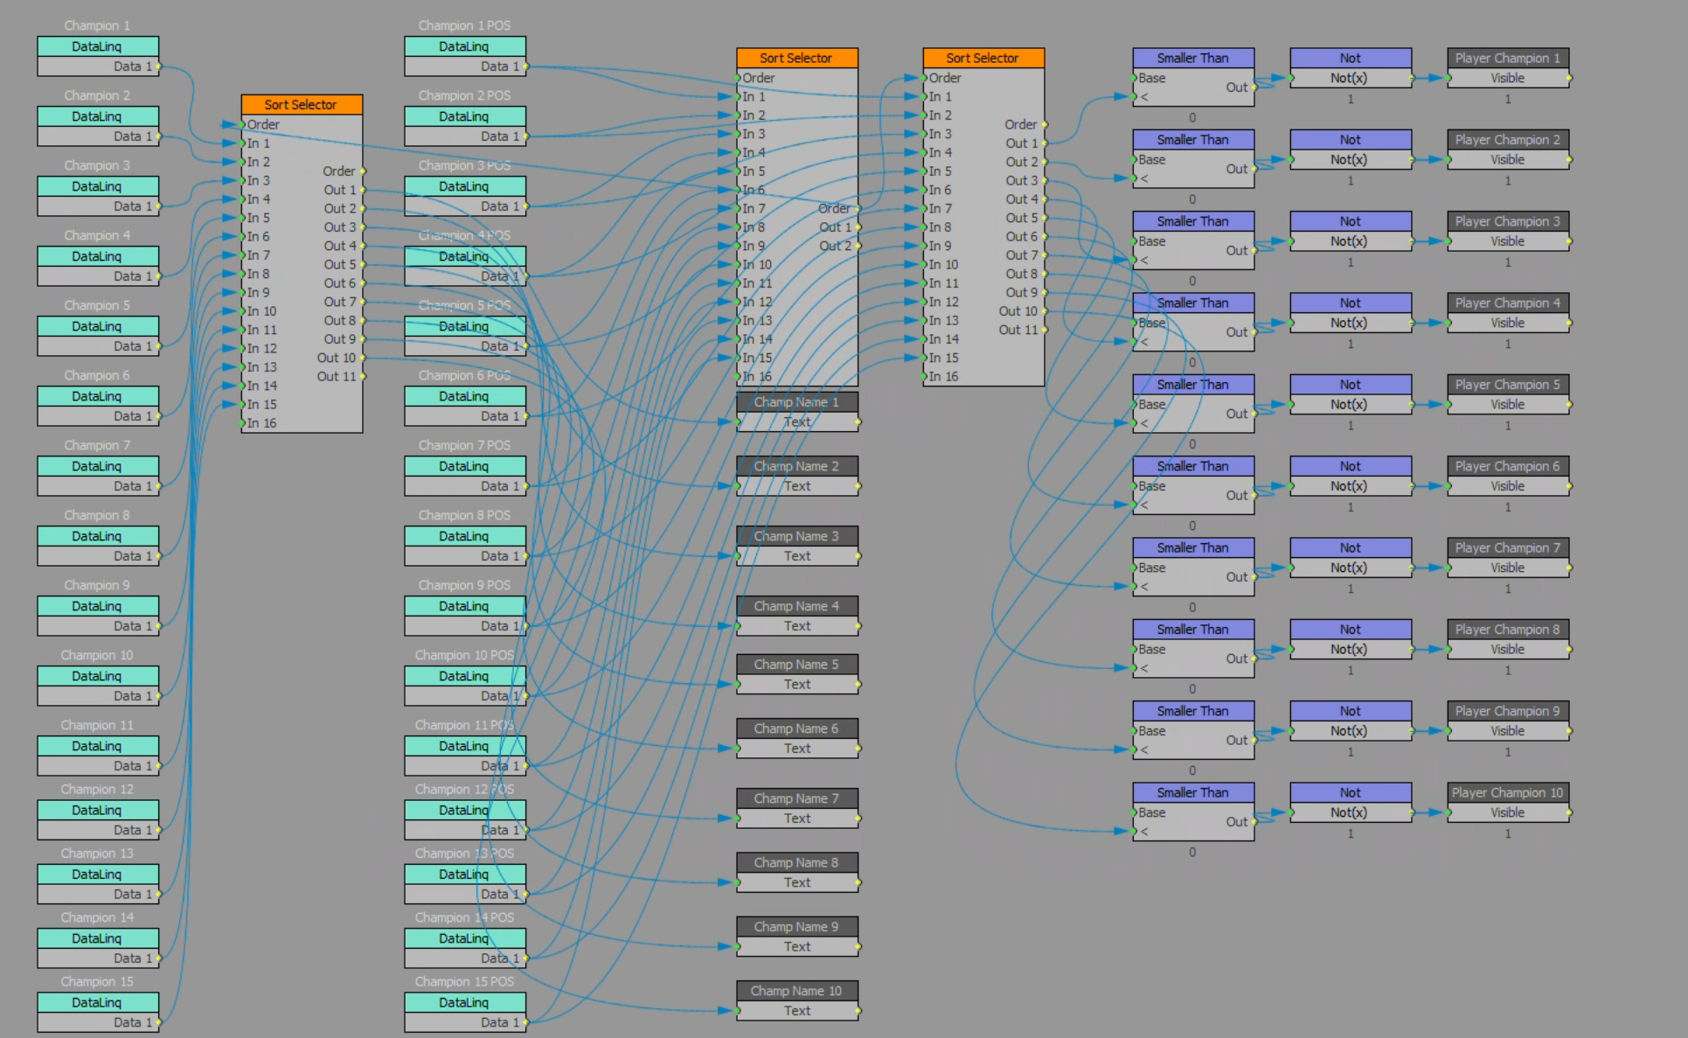Viewport: 1688px width, 1038px height.
Task: Select the rightmost Sort Selector node header
Action: click(983, 58)
